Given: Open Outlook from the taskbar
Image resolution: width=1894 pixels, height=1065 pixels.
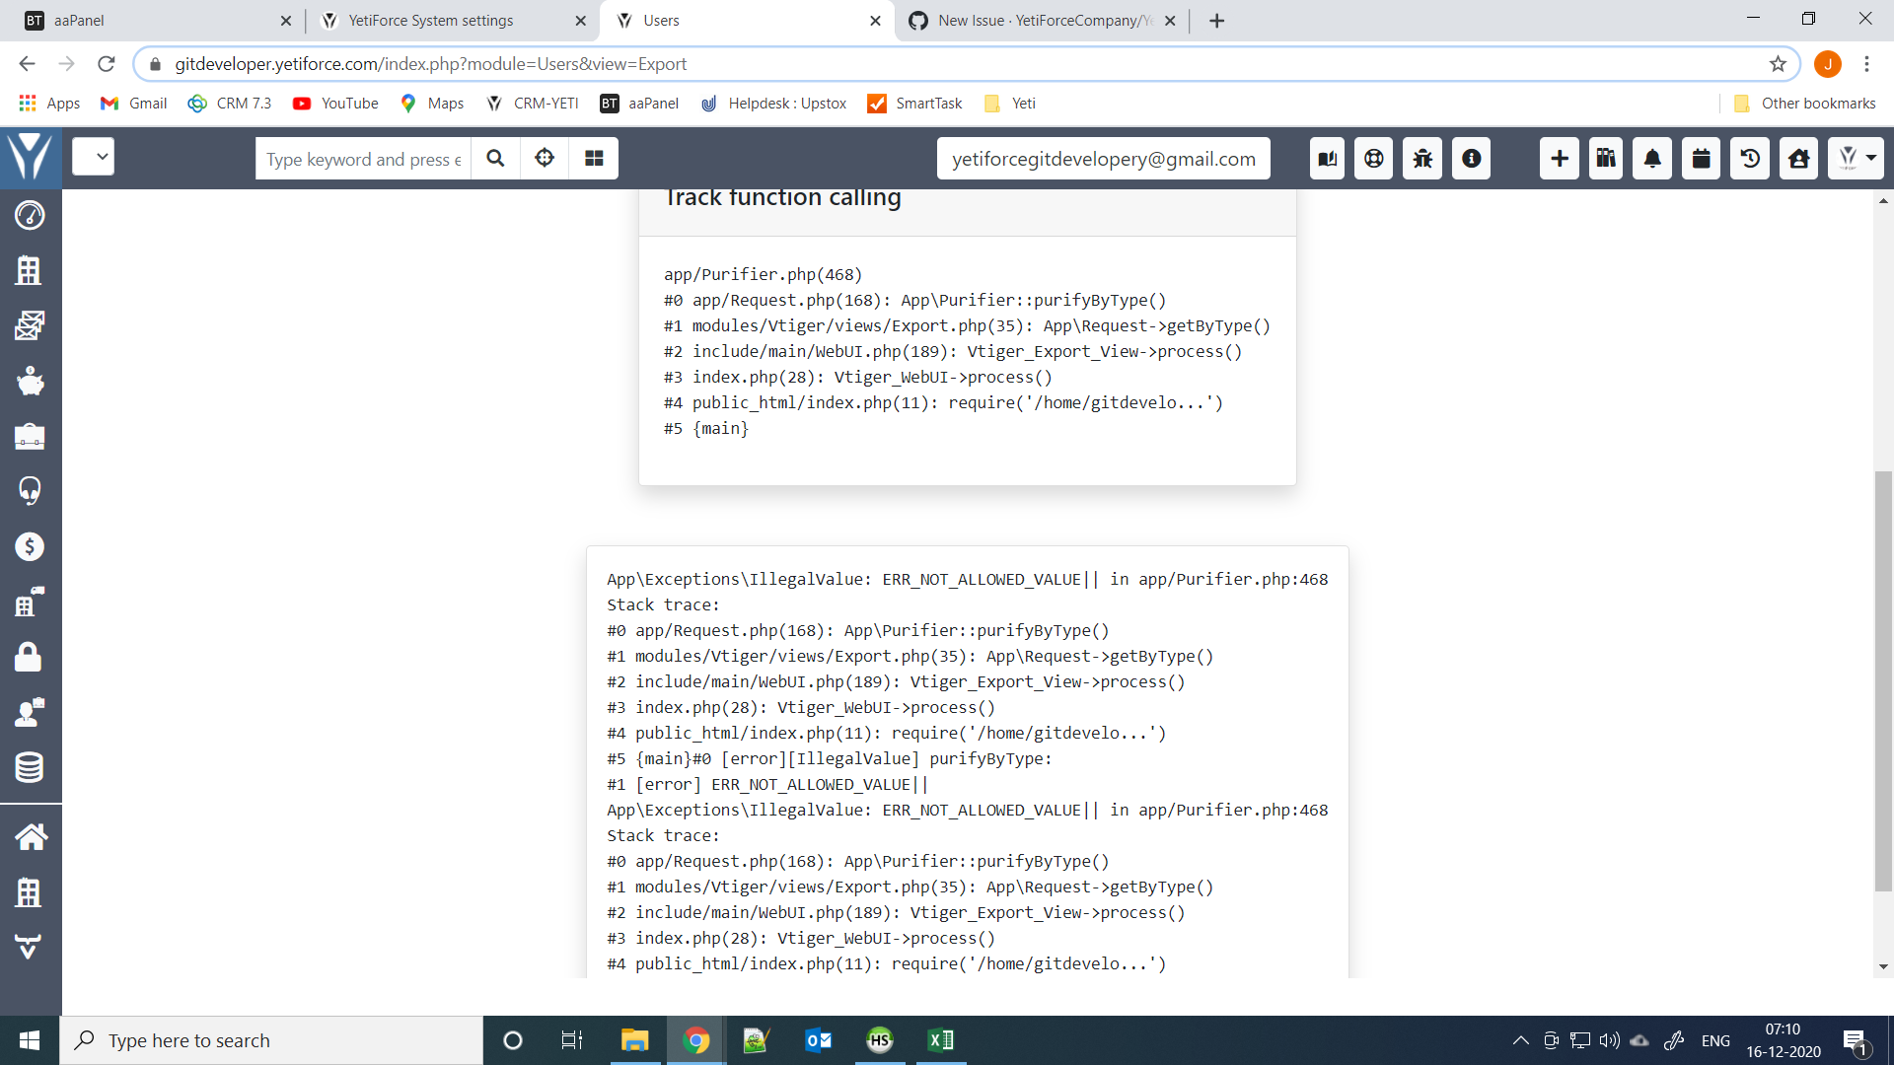Looking at the screenshot, I should point(818,1040).
